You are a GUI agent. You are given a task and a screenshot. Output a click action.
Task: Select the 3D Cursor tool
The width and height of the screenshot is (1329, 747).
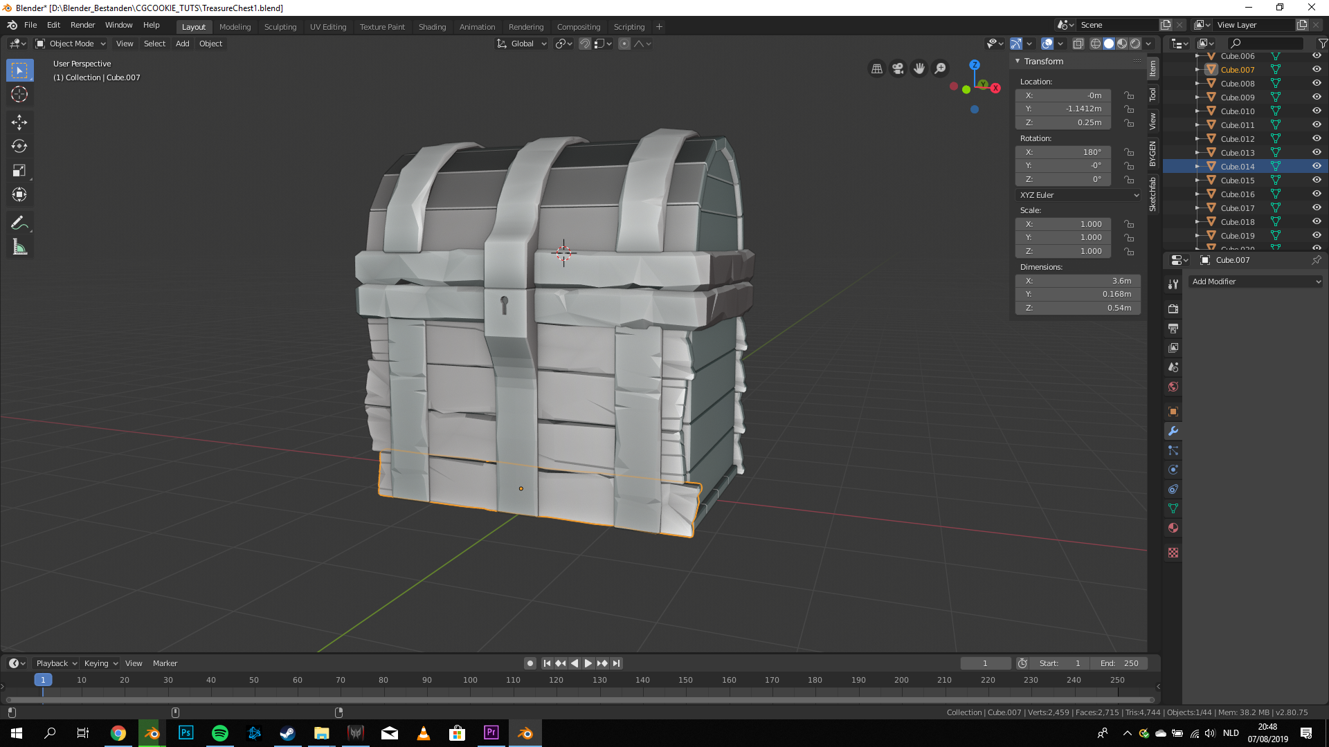tap(19, 94)
